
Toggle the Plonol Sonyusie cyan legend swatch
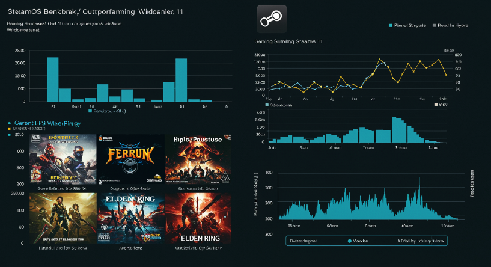pos(391,25)
